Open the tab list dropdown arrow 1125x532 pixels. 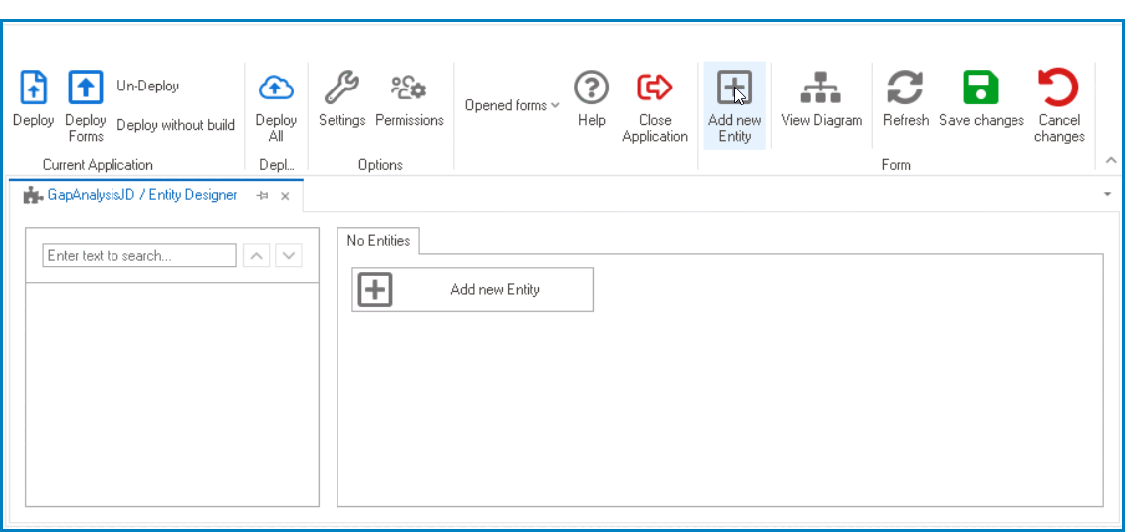point(1107,194)
